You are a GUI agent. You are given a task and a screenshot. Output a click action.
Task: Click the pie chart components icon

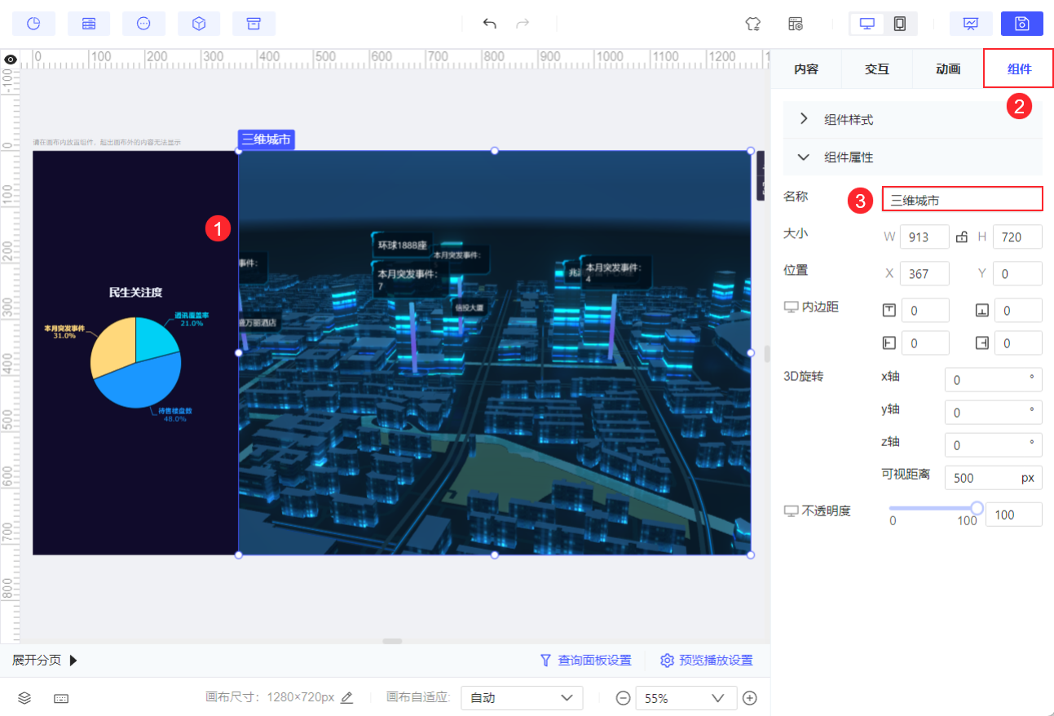coord(33,24)
